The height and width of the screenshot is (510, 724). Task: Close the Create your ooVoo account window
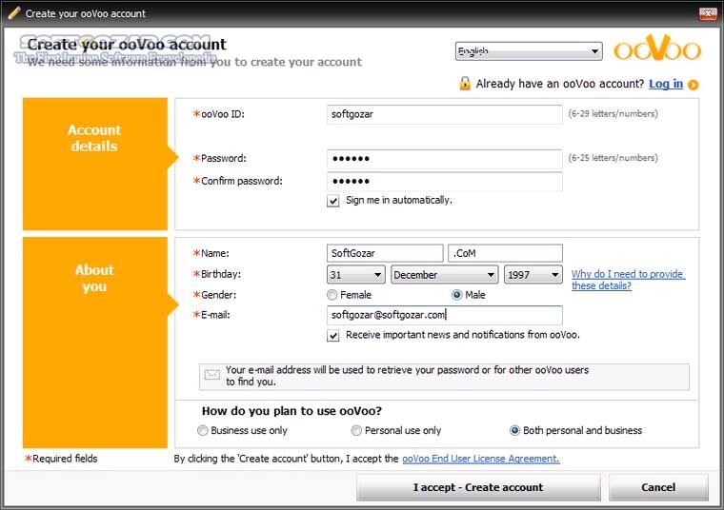tap(708, 13)
